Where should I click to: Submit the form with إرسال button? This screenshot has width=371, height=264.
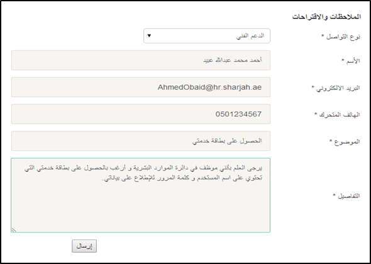coord(84,246)
